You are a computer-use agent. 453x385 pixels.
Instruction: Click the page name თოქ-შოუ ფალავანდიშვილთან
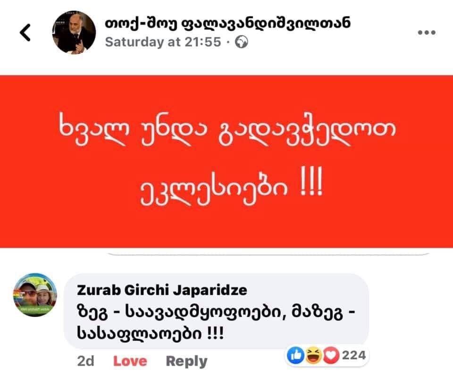pos(227,24)
